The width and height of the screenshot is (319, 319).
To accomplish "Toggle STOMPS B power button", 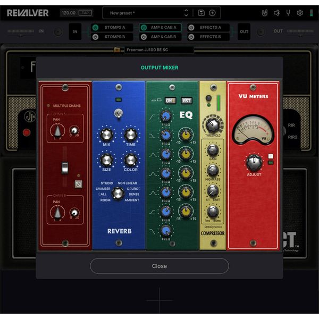I will tap(95, 37).
